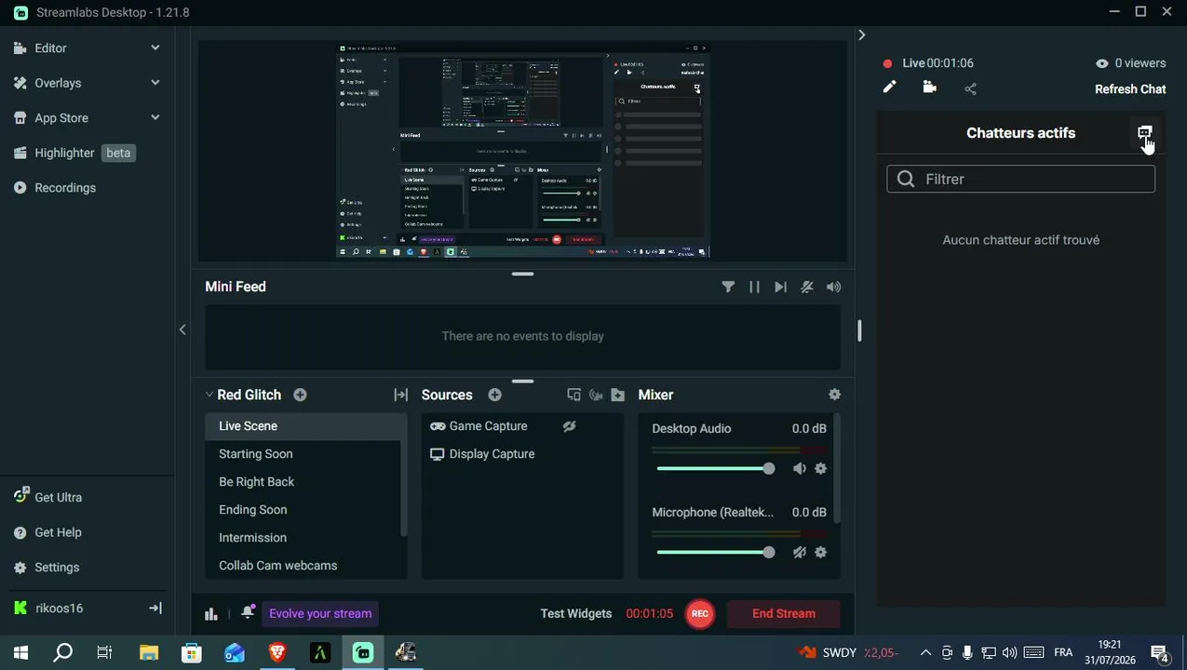The image size is (1187, 670).
Task: Collapse the left panel with arrow handle
Action: click(182, 329)
